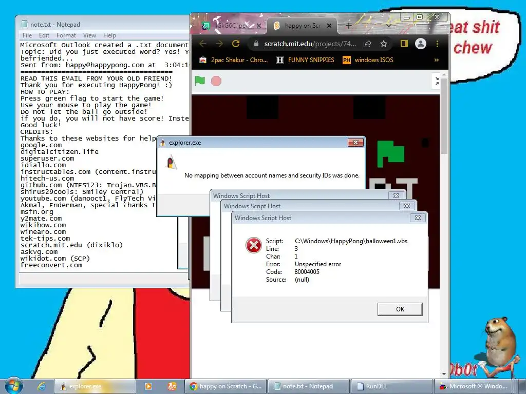Go forward in Chrome

(x=219, y=44)
